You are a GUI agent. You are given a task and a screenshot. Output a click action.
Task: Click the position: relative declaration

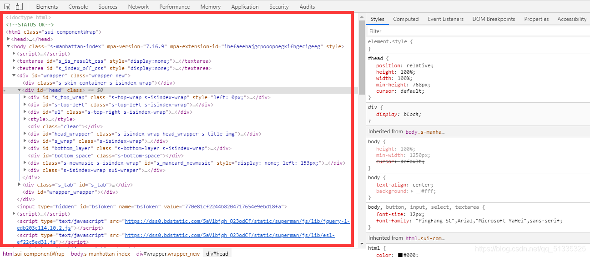coord(405,66)
